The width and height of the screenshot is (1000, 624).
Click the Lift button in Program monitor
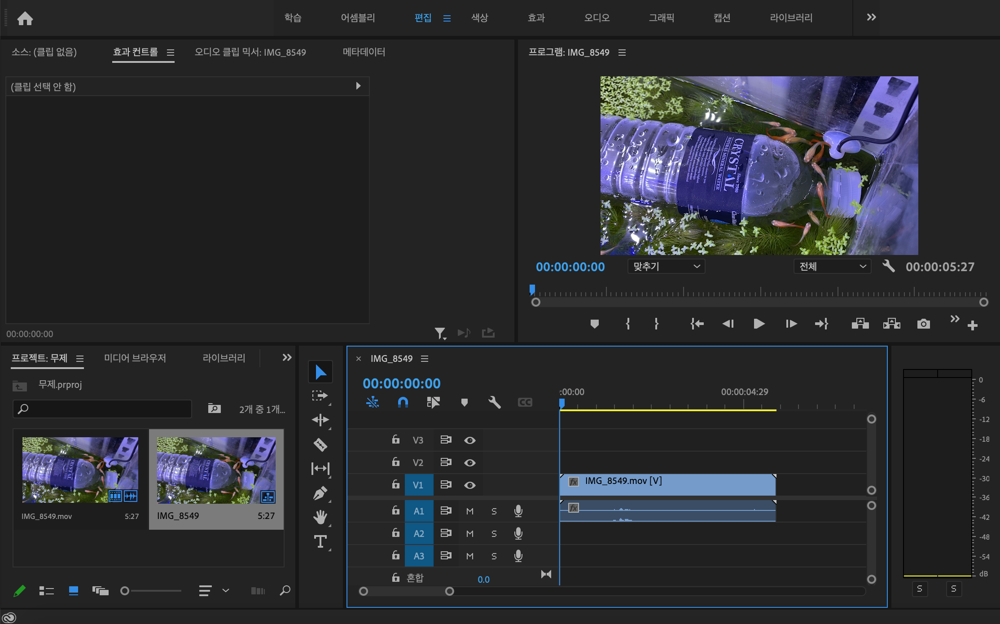tap(860, 324)
